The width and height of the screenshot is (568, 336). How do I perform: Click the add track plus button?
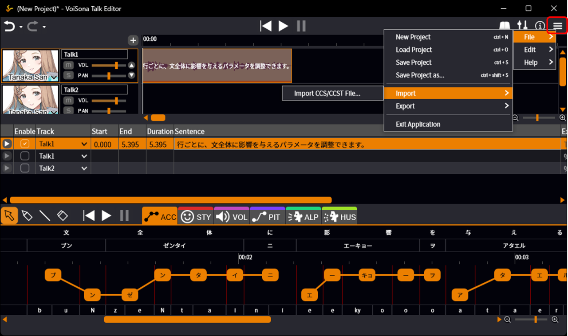[x=133, y=40]
